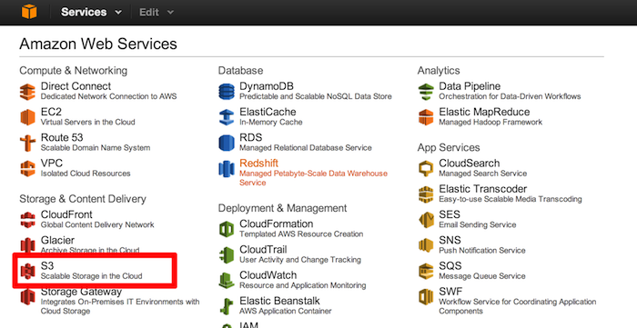
Task: Open the VPC link
Action: point(52,164)
